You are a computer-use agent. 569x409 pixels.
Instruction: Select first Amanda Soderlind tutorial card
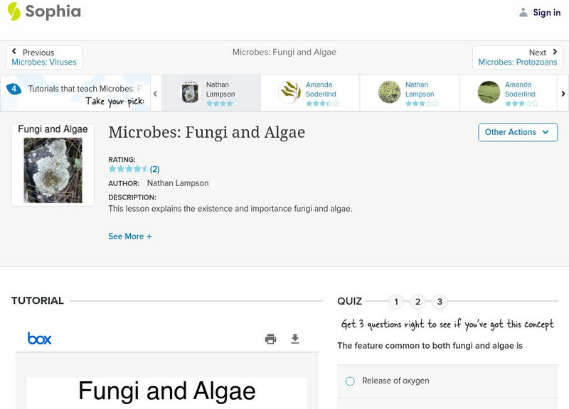[309, 93]
